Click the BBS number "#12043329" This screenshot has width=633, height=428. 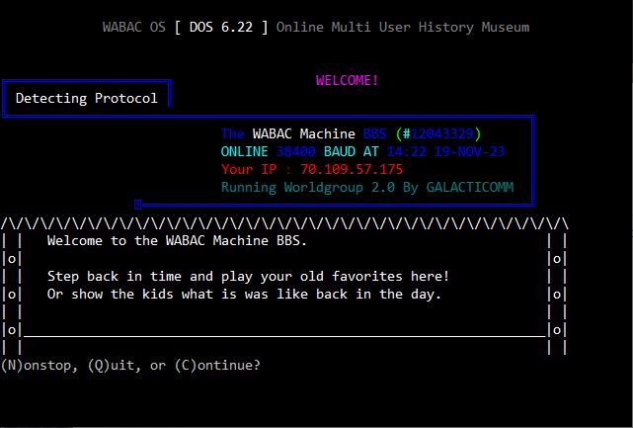click(438, 133)
